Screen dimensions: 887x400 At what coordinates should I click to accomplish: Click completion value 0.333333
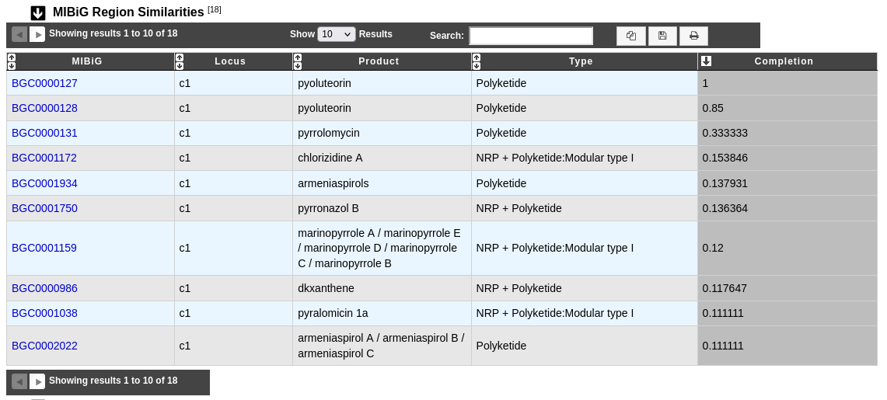coord(725,133)
